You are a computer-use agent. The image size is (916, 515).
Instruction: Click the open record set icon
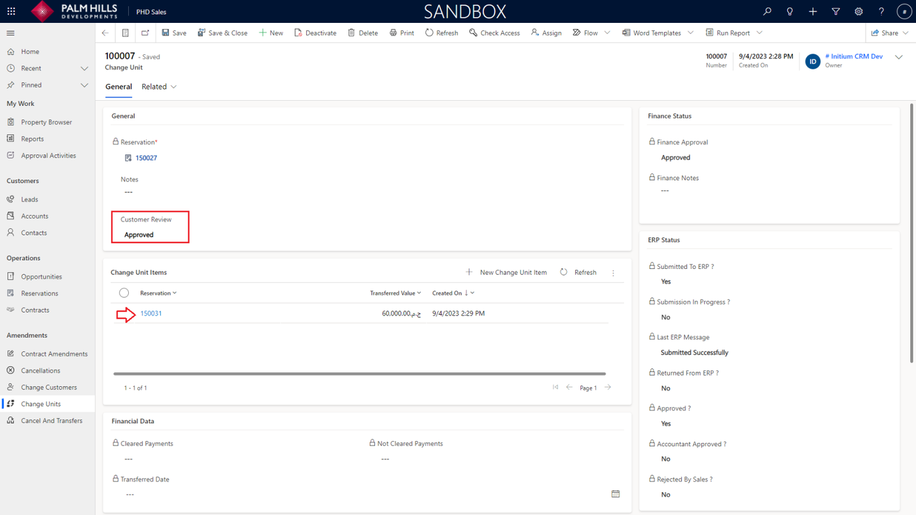pos(125,33)
